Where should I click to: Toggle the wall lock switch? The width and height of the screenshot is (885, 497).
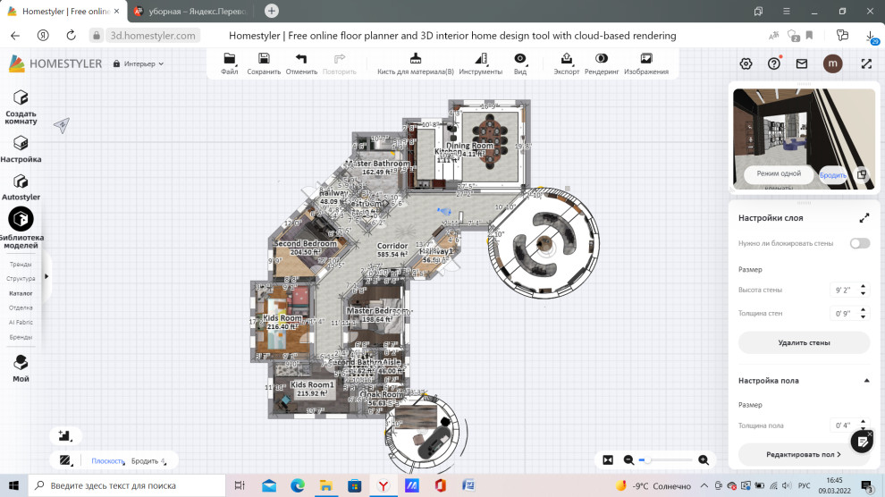pyautogui.click(x=859, y=243)
